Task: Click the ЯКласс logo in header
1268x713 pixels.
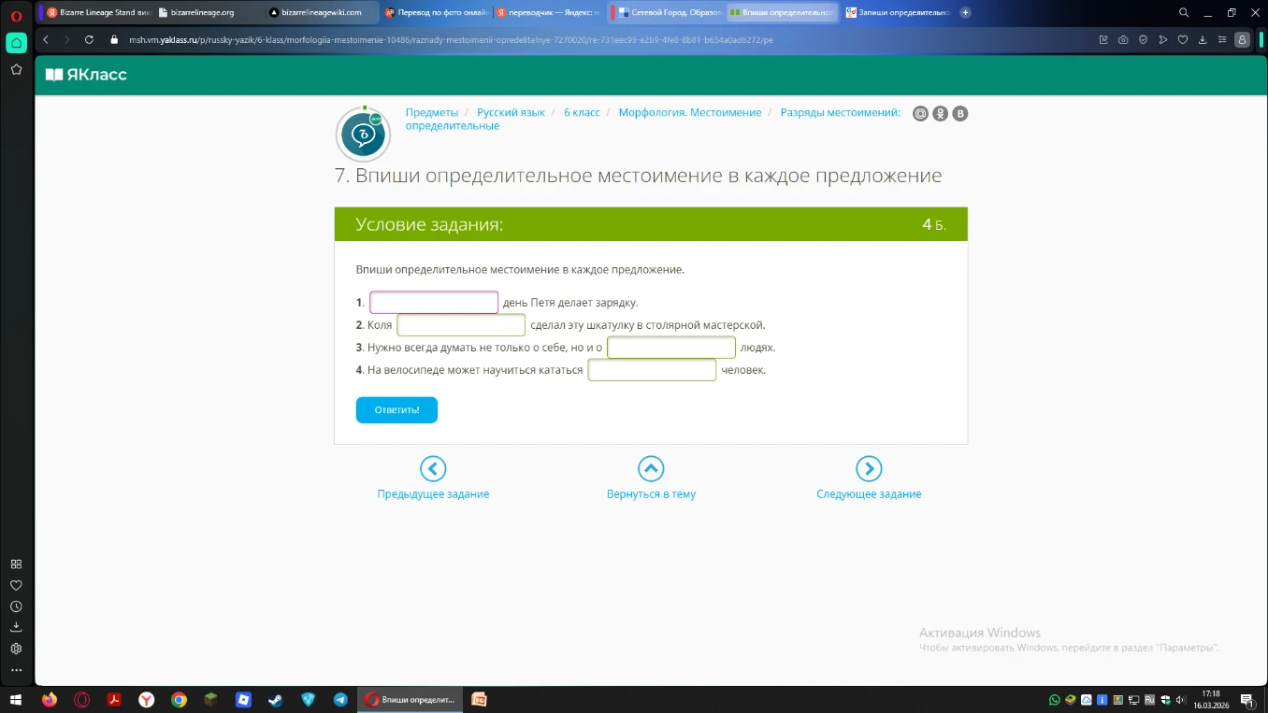Action: (x=86, y=74)
